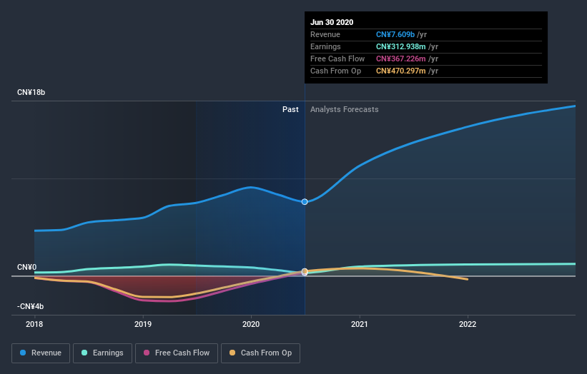The height and width of the screenshot is (374, 587).
Task: Click the CN¥18b y-axis label
Action: pos(31,92)
